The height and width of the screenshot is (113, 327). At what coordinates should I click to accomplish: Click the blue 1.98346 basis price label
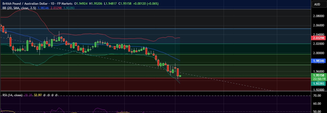[319, 61]
